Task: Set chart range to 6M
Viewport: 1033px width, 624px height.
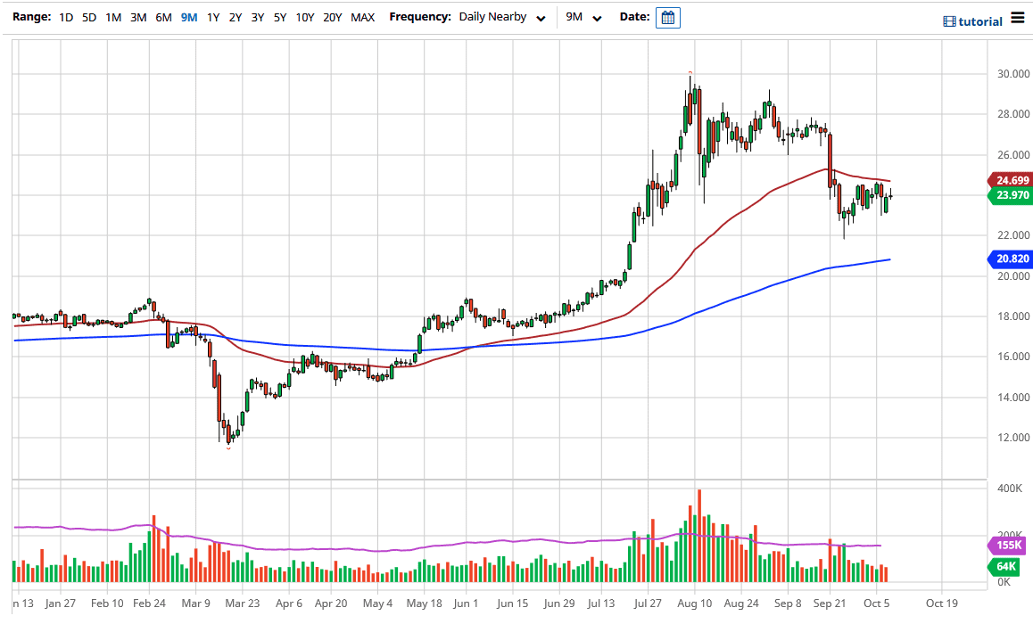Action: pyautogui.click(x=163, y=18)
